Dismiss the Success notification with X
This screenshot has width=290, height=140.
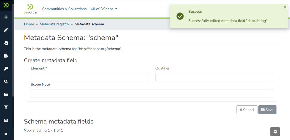(x=285, y=7)
